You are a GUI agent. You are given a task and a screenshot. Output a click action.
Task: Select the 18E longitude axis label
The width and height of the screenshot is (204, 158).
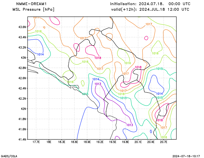[x=49, y=142]
